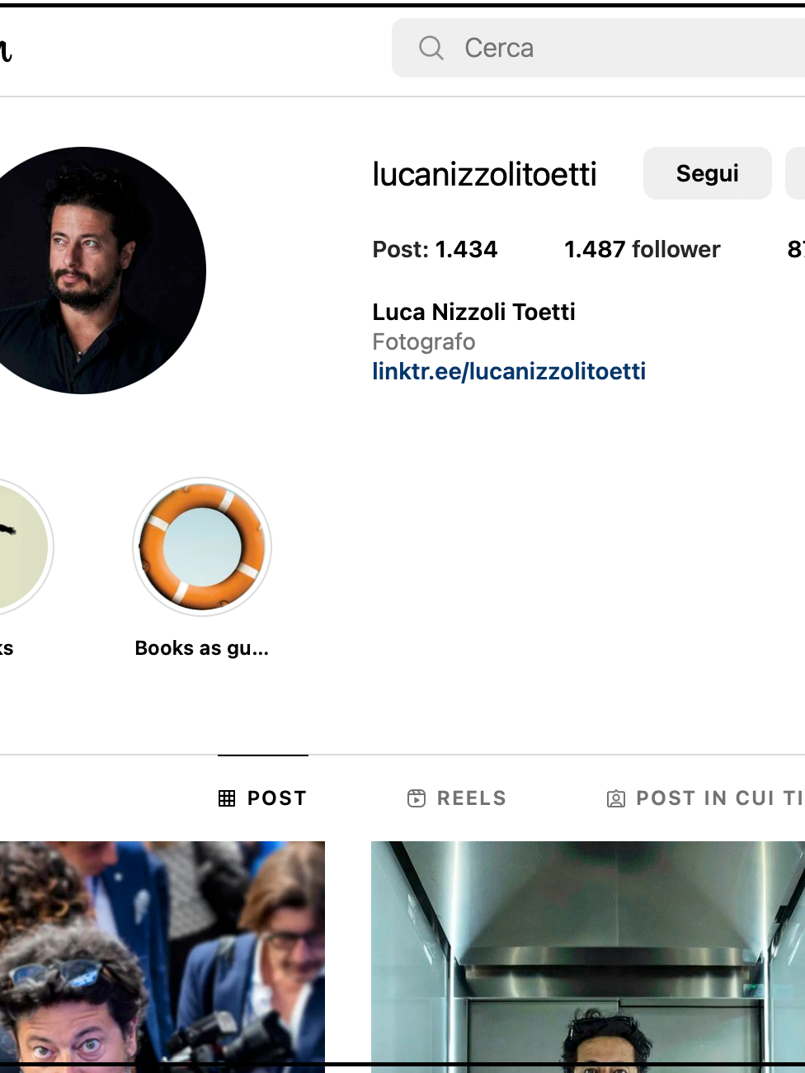Switch to the REELS tab
The height and width of the screenshot is (1073, 805).
pos(457,798)
